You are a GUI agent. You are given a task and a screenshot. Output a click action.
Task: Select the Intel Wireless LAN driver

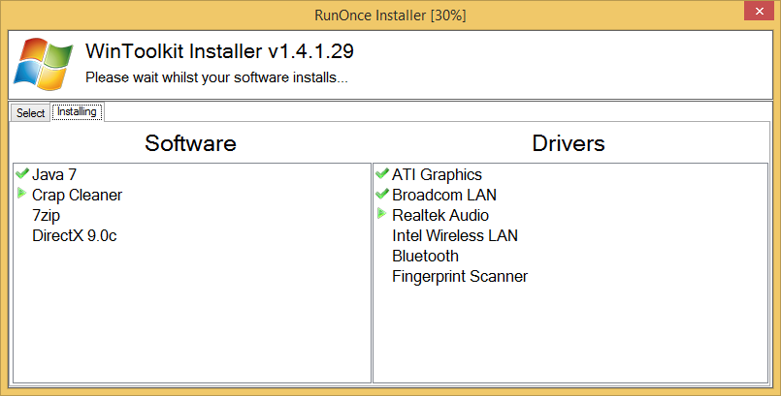pyautogui.click(x=455, y=235)
